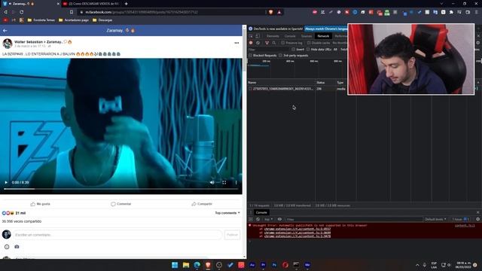This screenshot has height=271, width=482.
Task: Open the DevTools Console tab
Action: point(290,36)
